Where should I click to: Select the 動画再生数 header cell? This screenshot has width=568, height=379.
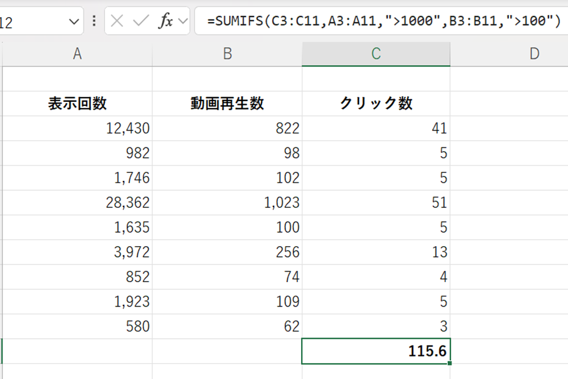[x=227, y=104]
